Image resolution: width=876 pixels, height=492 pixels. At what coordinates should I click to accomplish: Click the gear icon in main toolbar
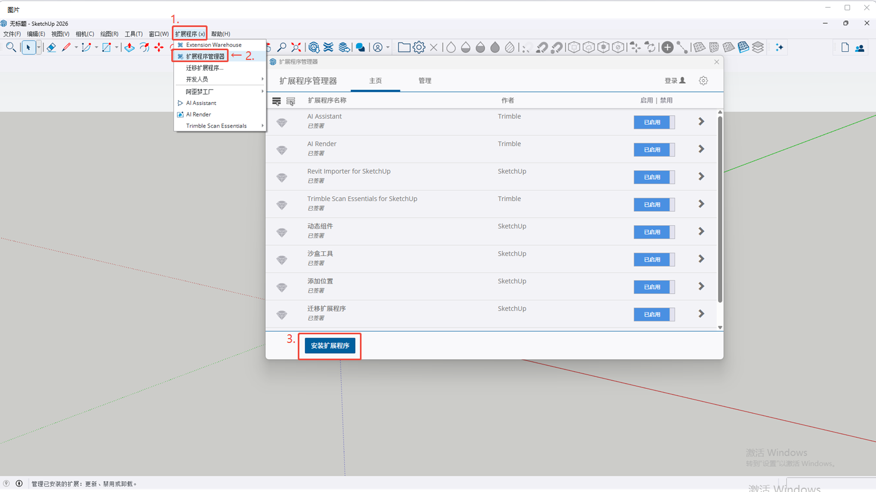[419, 48]
